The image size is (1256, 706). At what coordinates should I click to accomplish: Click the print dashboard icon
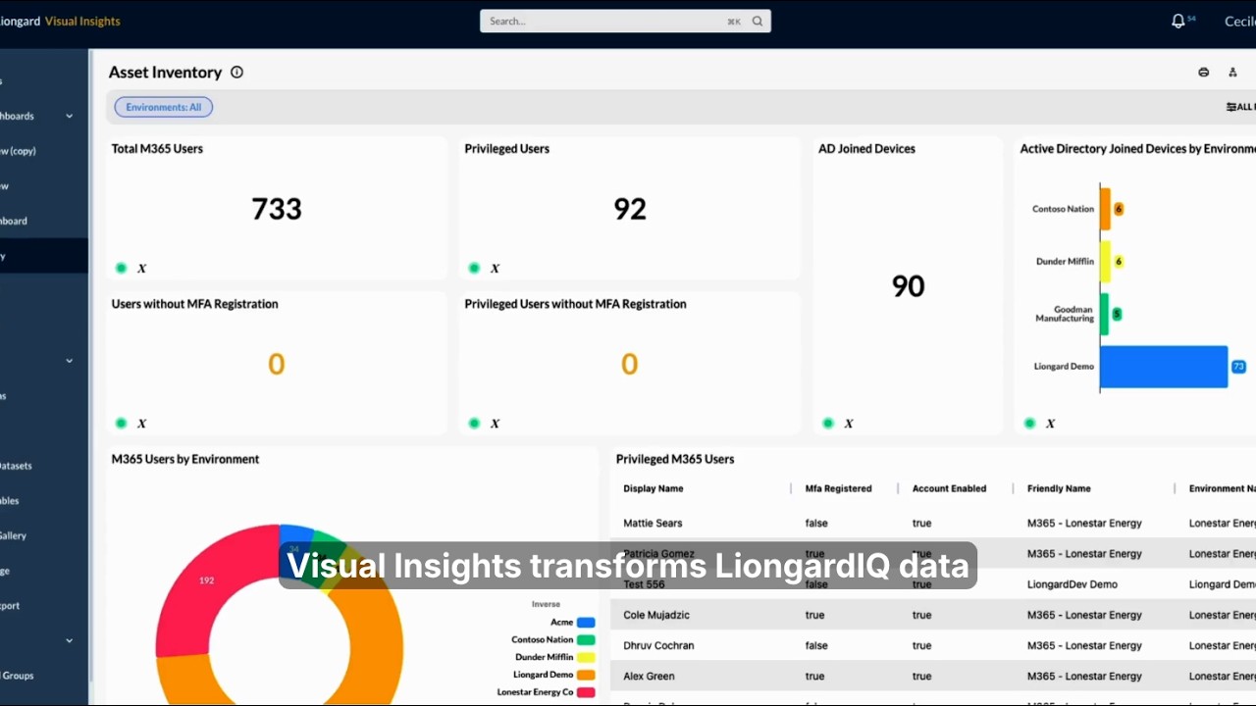click(x=1204, y=73)
